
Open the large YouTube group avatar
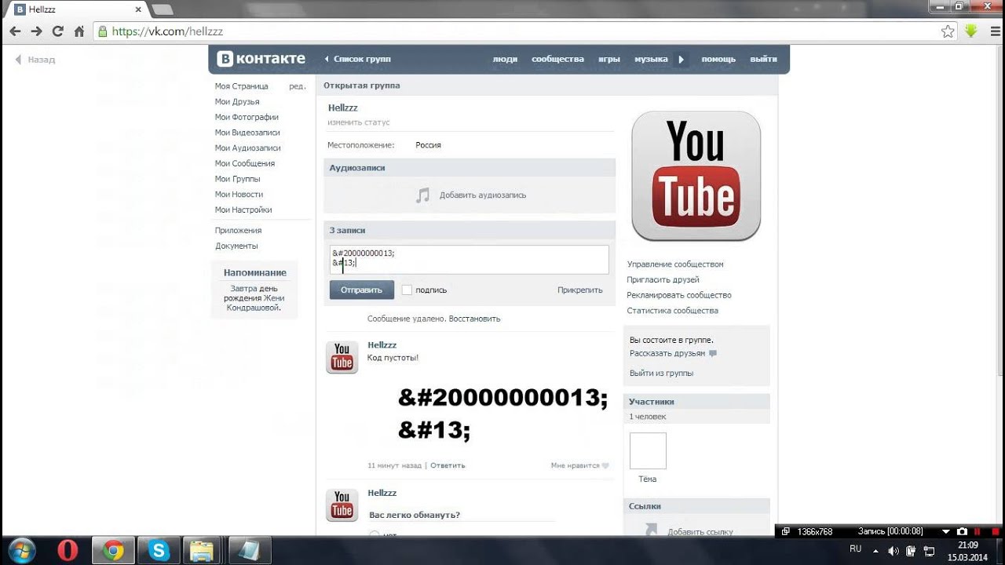click(696, 176)
